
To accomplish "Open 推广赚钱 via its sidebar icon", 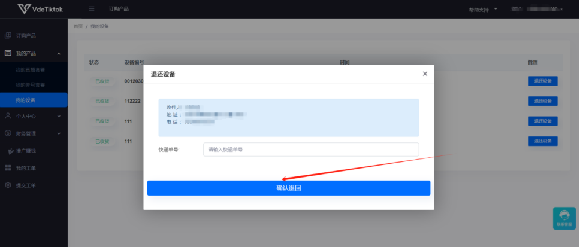I will 9,151.
